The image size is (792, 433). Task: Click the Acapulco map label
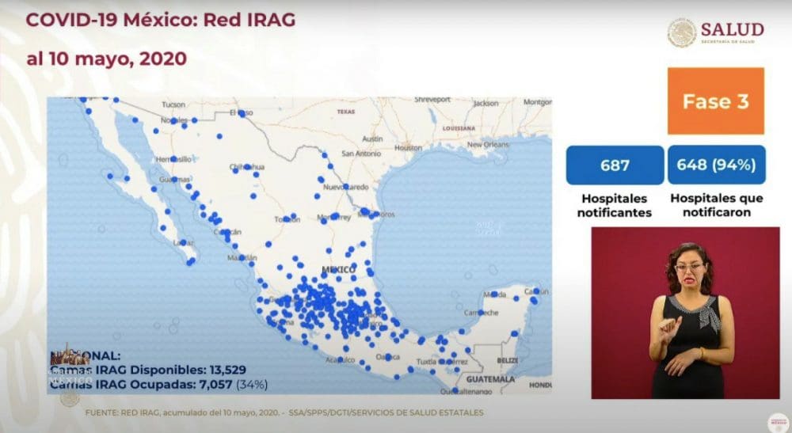coord(340,360)
